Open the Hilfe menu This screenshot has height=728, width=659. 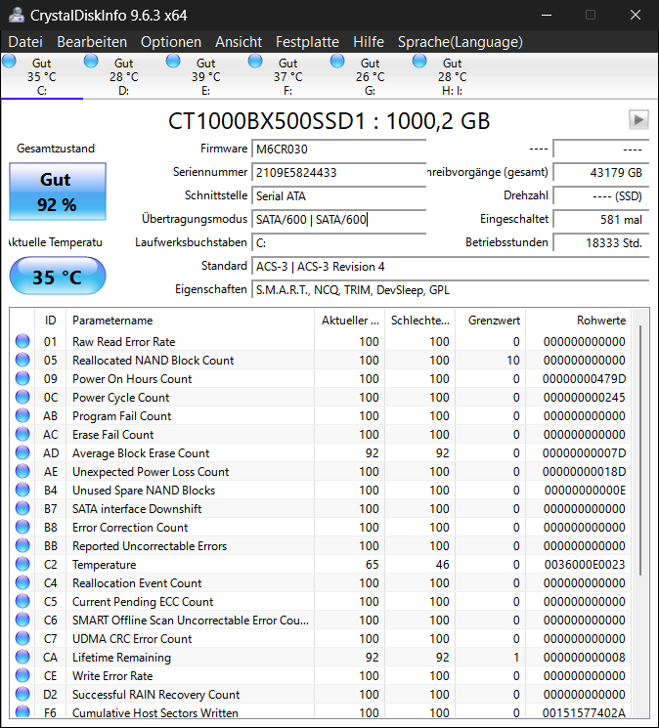point(369,42)
